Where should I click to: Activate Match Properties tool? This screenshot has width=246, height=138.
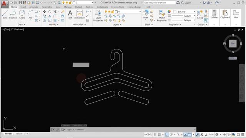coord(161,16)
